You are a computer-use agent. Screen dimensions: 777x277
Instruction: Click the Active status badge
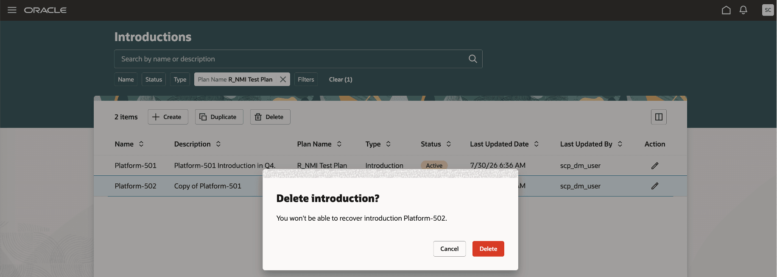tap(434, 165)
